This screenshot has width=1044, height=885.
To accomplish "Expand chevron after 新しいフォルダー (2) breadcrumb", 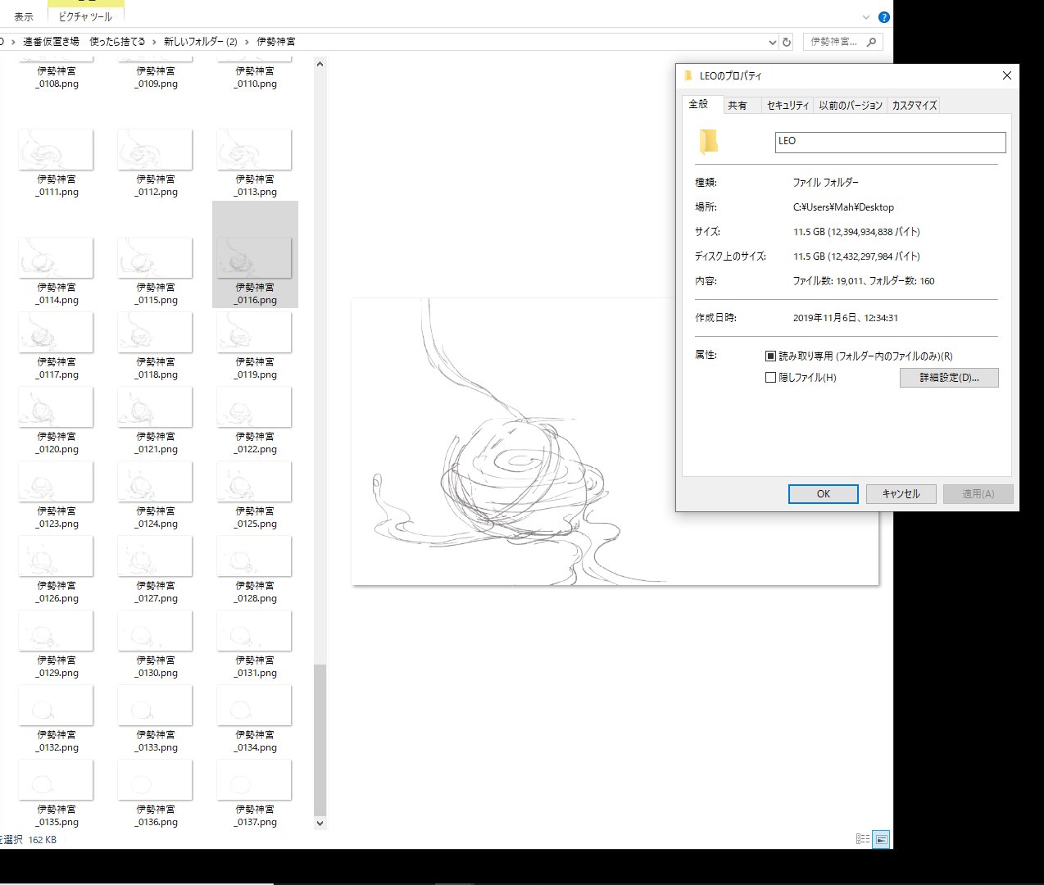I will coord(247,42).
